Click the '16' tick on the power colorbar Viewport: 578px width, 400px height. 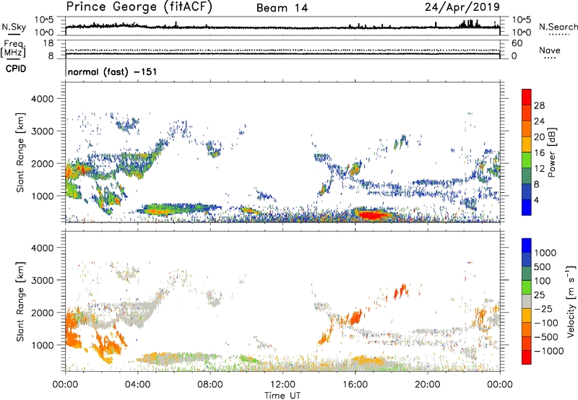(539, 153)
